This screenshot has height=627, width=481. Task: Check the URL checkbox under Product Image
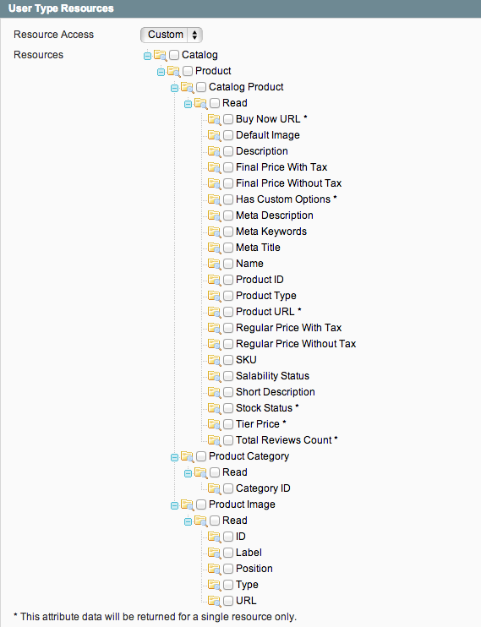coord(228,601)
